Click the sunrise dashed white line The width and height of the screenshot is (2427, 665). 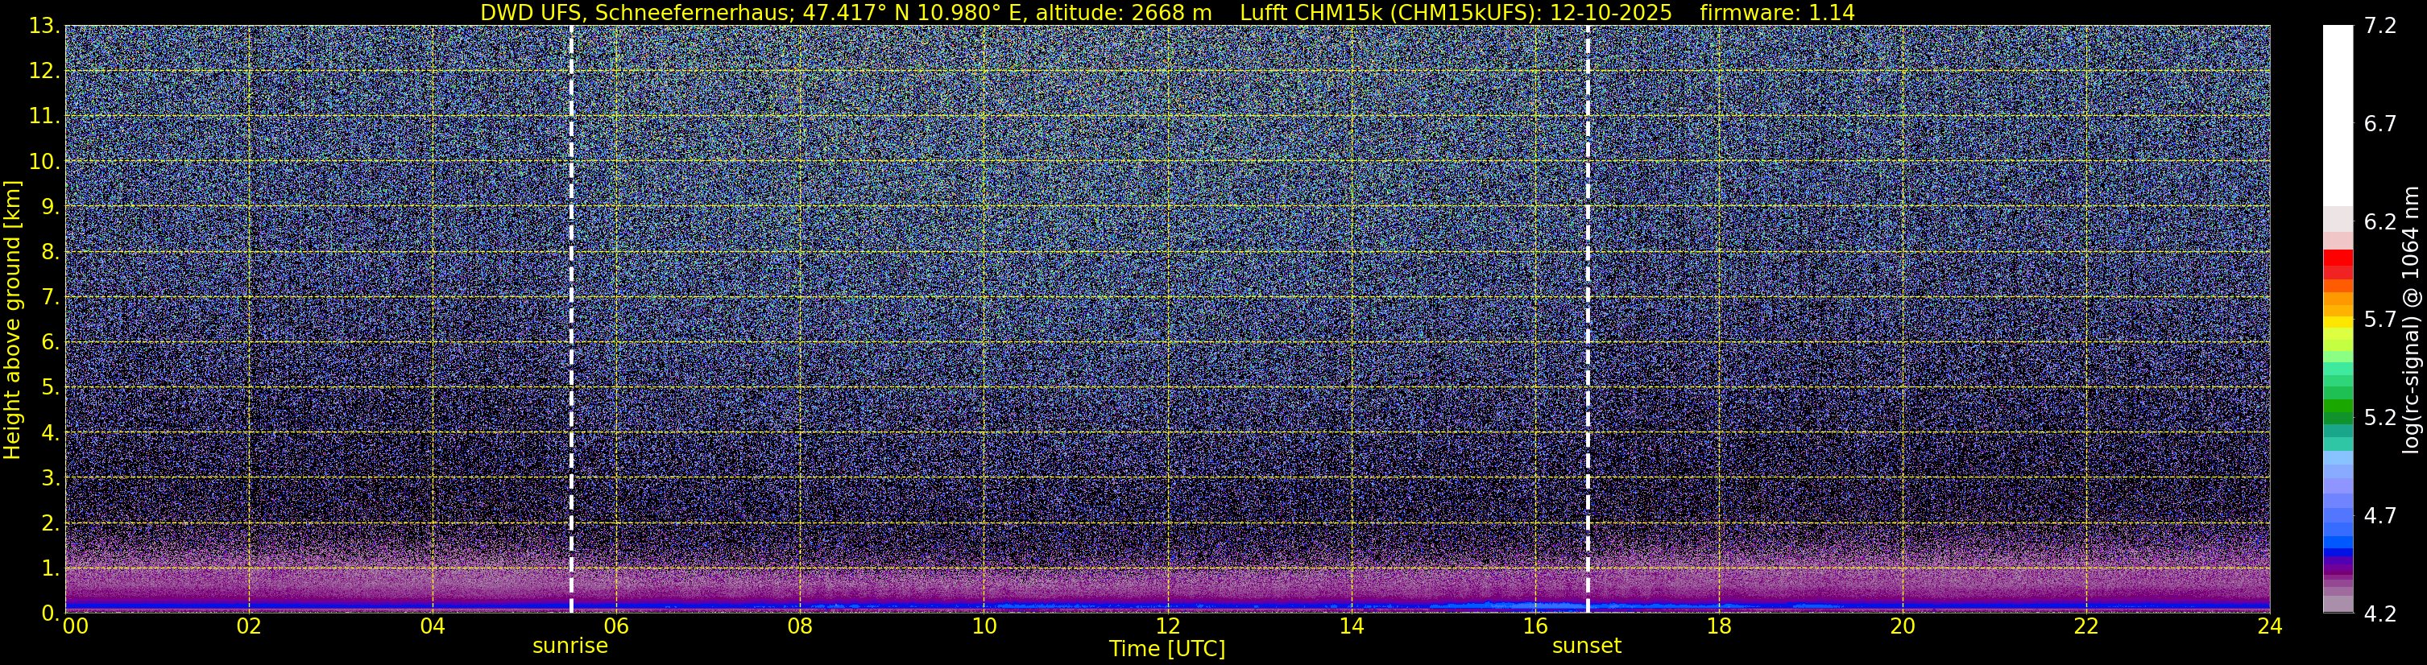pyautogui.click(x=571, y=318)
